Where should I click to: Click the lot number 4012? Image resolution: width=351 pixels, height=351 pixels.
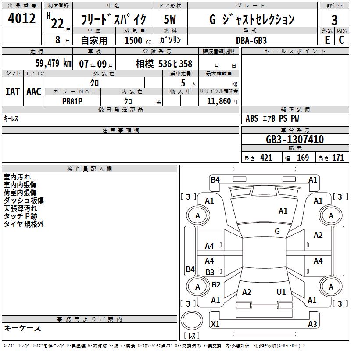click(22, 19)
